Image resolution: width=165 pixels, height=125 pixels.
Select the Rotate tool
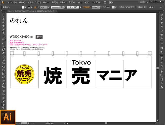(3, 57)
